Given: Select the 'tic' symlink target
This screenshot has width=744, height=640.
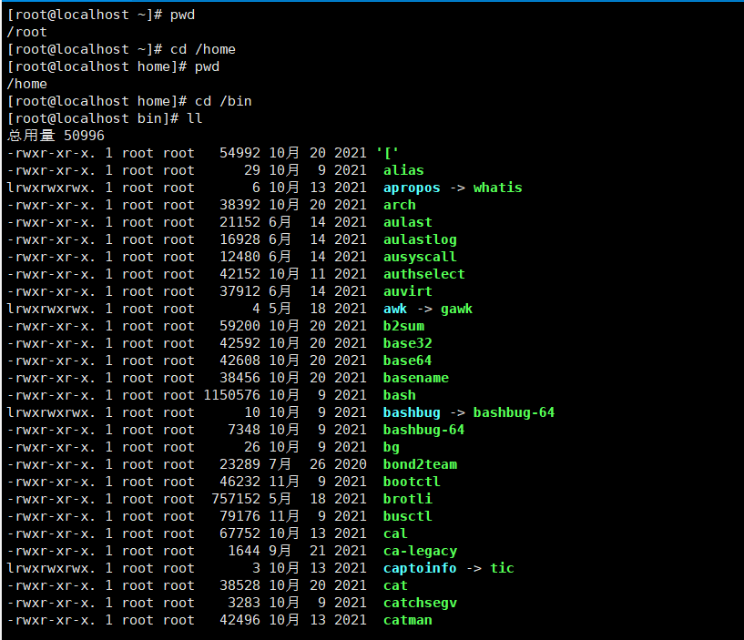Looking at the screenshot, I should click(502, 568).
